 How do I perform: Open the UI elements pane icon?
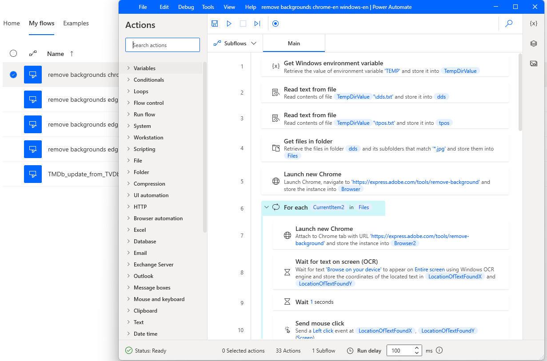tap(534, 44)
